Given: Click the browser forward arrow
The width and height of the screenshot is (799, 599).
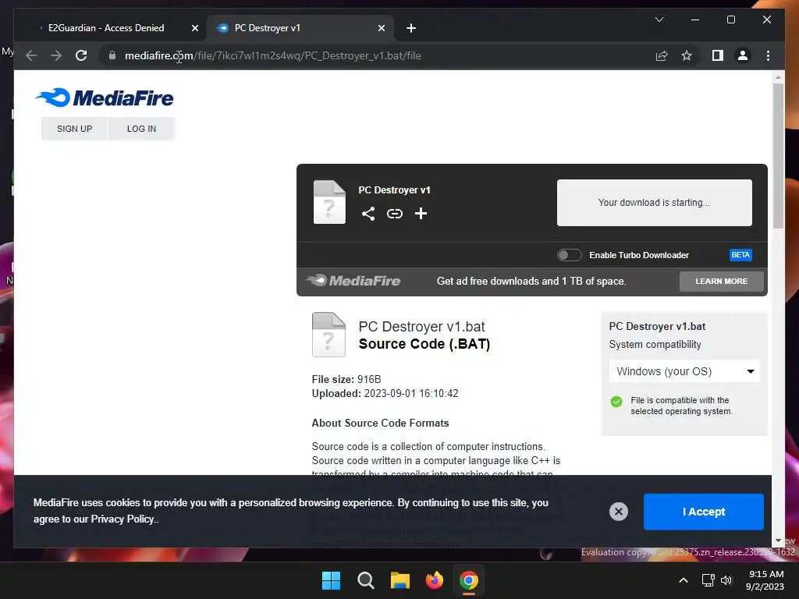Looking at the screenshot, I should tap(56, 55).
